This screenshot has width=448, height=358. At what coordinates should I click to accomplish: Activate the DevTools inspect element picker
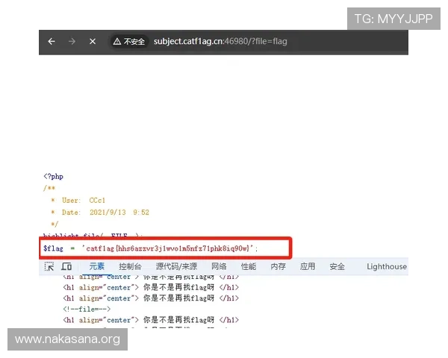49,266
